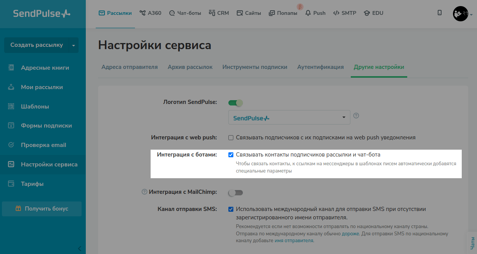This screenshot has height=254, width=477.
Task: Go to CRM section
Action: [219, 13]
